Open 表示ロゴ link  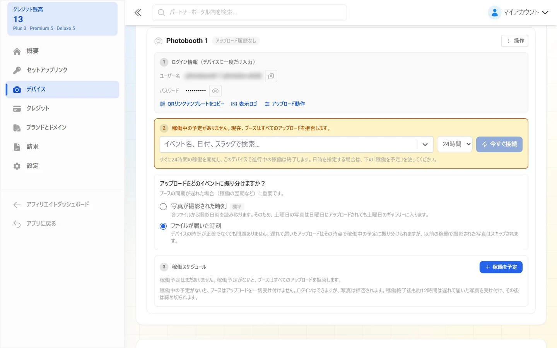tap(244, 104)
